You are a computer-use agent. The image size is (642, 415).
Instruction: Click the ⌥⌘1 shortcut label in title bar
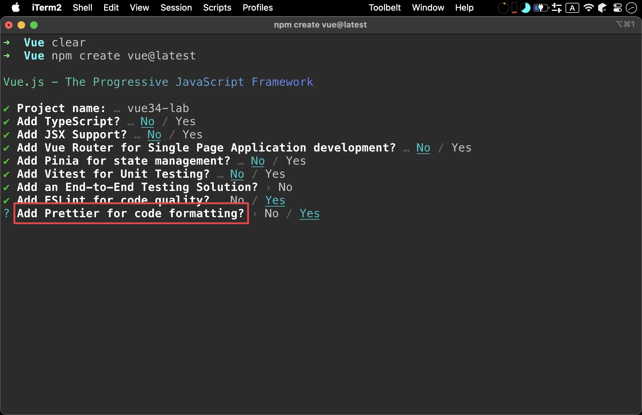(625, 24)
